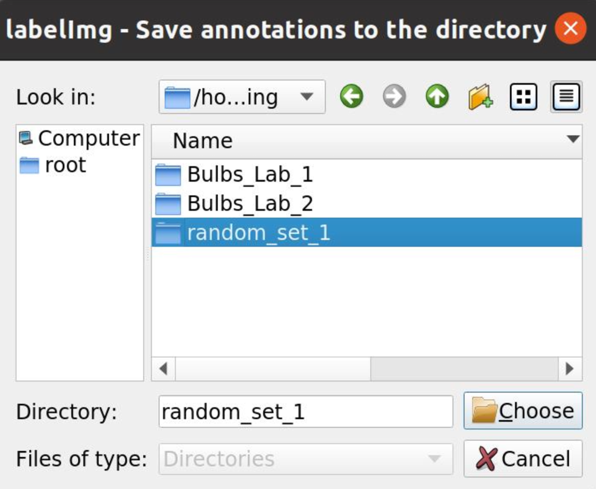
Task: Click the horizontal scrollbar right arrow
Action: pyautogui.click(x=570, y=369)
